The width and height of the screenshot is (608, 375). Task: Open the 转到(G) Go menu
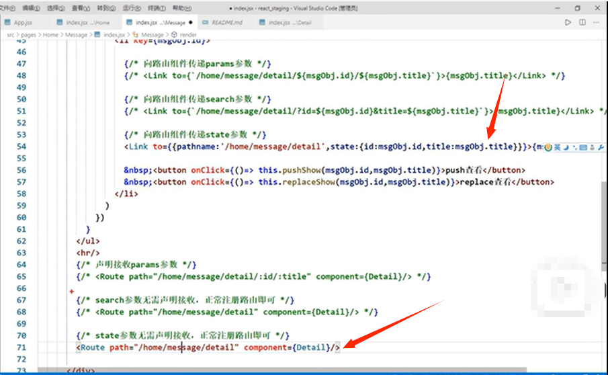[x=106, y=8]
